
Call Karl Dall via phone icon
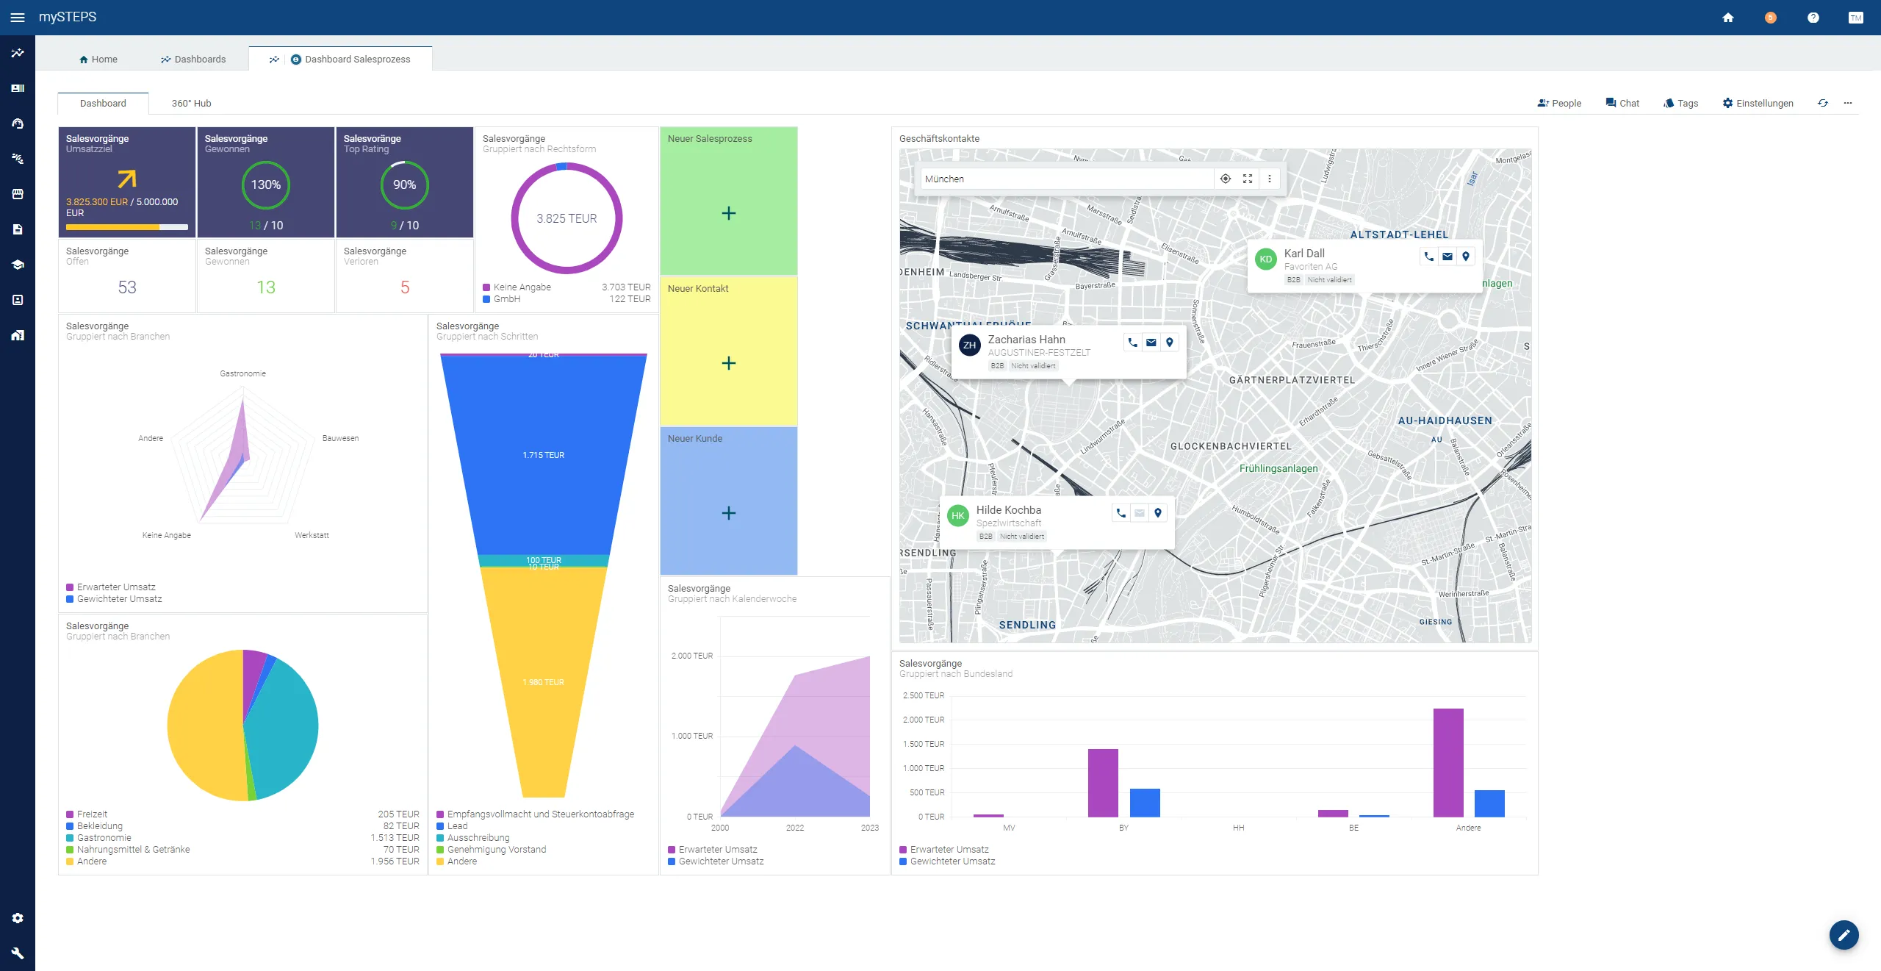coord(1428,257)
